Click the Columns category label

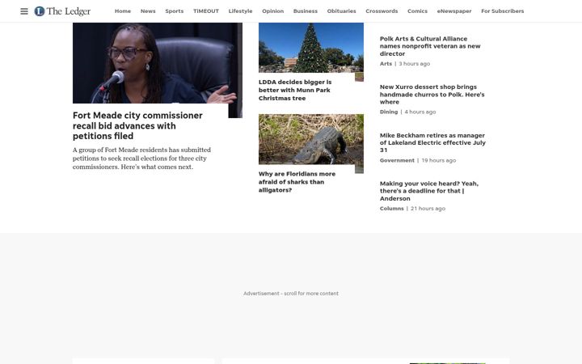click(x=391, y=209)
